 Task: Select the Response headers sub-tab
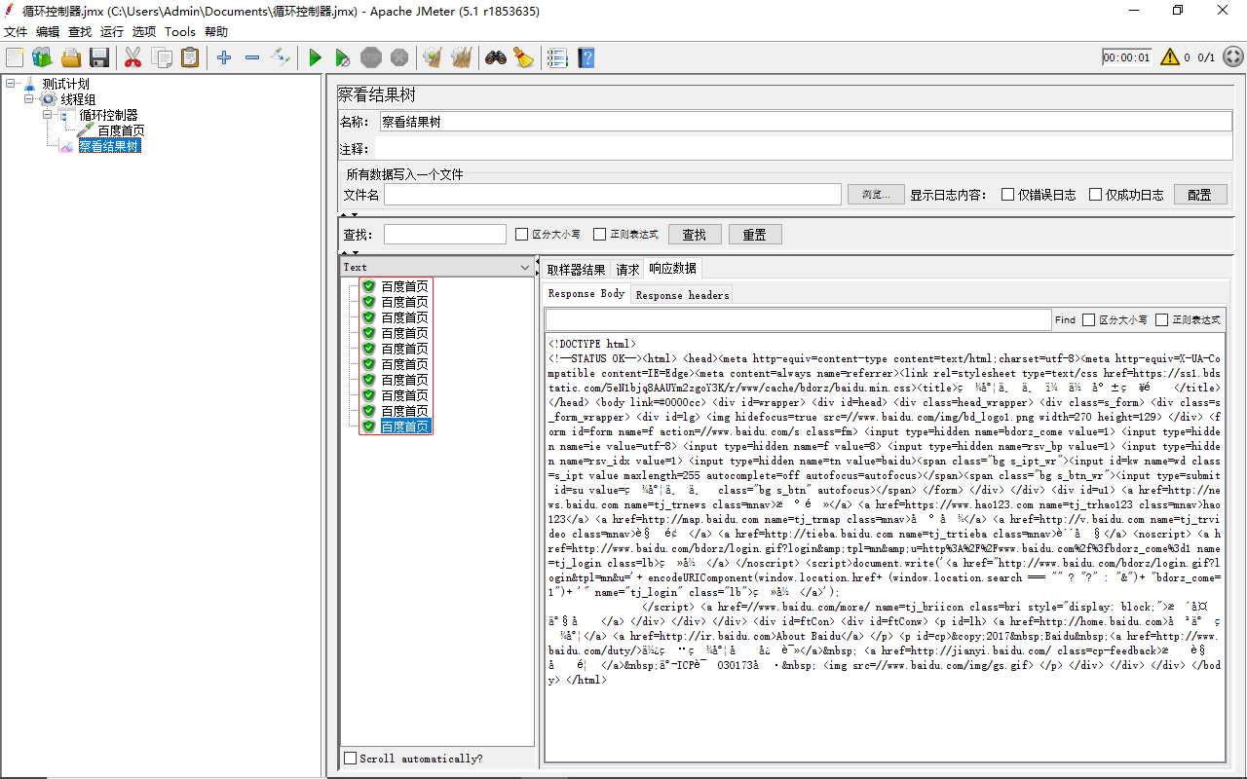pyautogui.click(x=681, y=294)
